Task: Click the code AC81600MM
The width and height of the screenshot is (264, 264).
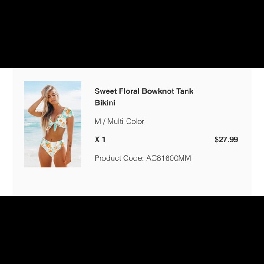Action: pyautogui.click(x=168, y=158)
